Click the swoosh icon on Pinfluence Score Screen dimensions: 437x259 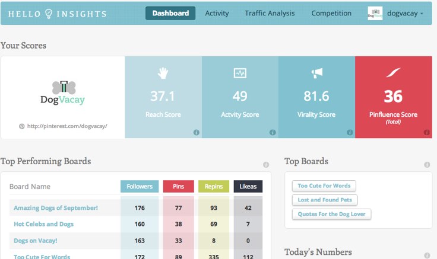pos(393,72)
